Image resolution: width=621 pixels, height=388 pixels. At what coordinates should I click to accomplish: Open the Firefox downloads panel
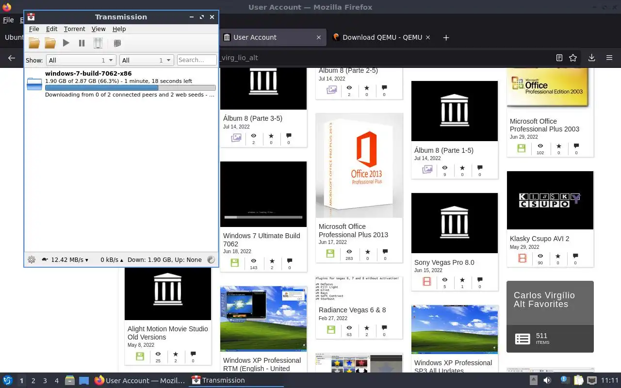(591, 58)
